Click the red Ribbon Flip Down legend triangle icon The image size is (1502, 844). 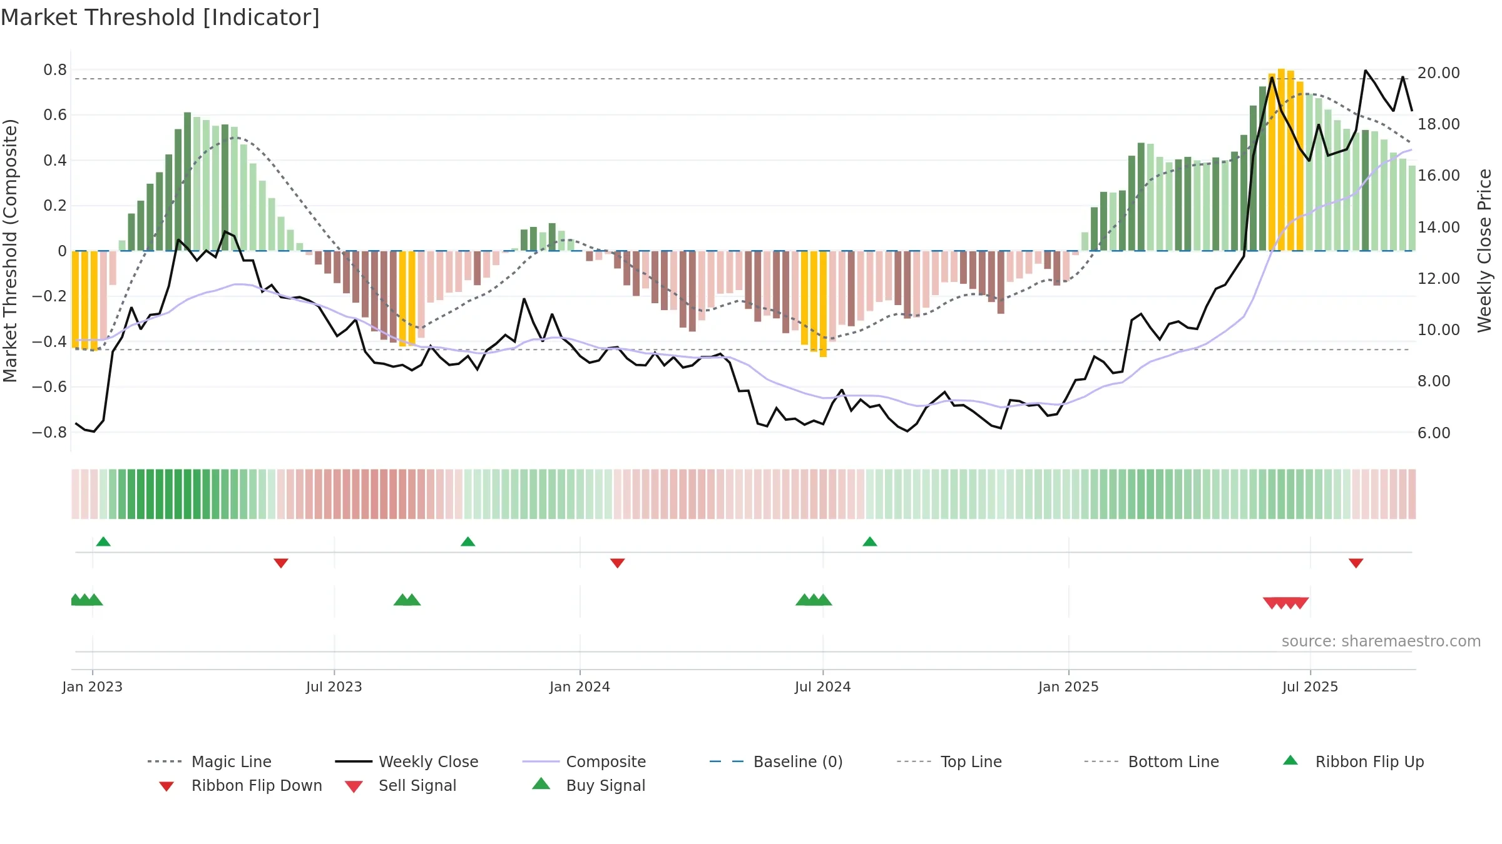pyautogui.click(x=166, y=786)
